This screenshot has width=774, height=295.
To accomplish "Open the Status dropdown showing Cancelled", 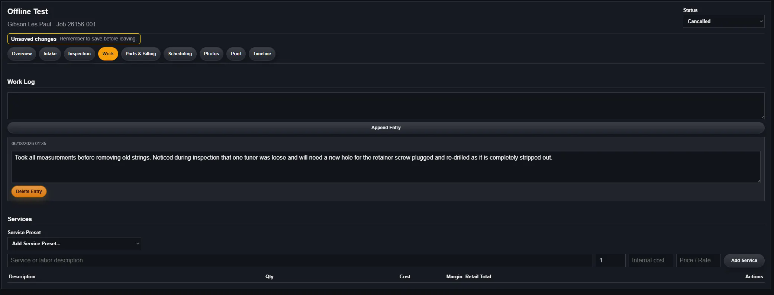I will tap(723, 22).
